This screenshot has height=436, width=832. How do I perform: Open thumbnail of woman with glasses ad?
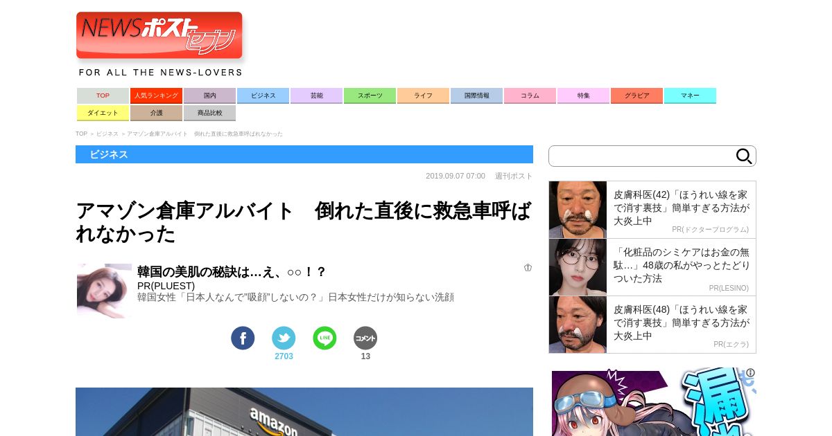coord(578,267)
